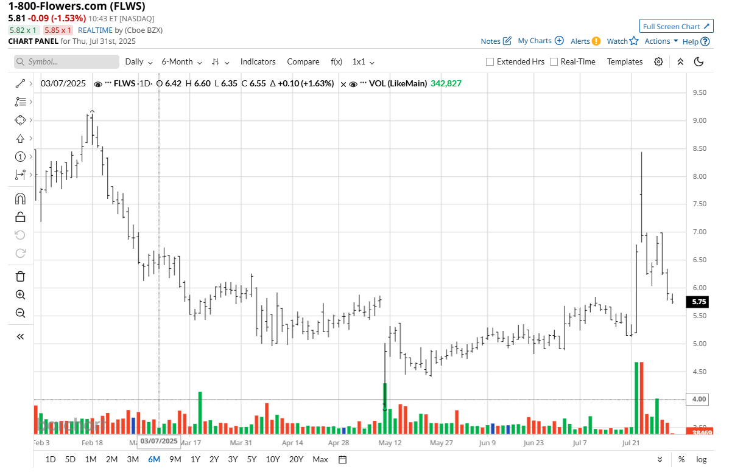
Task: Select the 1D time range
Action: pos(51,459)
